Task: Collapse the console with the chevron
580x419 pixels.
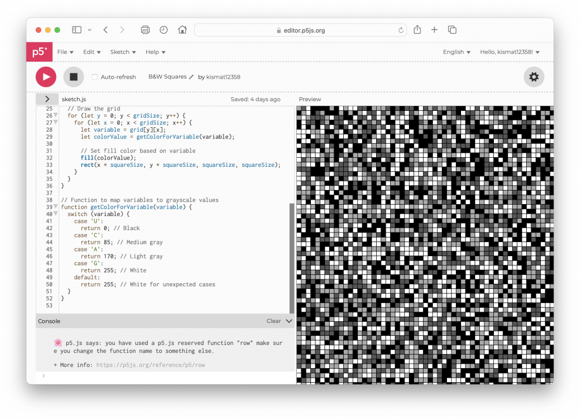Action: coord(289,321)
